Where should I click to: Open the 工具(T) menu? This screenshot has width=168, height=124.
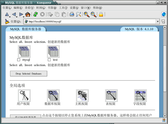[63, 8]
